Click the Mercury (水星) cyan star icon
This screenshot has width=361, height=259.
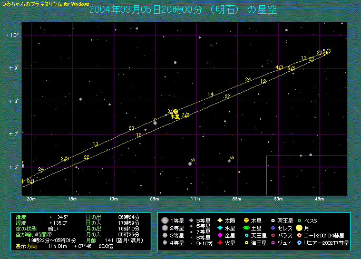219,228
